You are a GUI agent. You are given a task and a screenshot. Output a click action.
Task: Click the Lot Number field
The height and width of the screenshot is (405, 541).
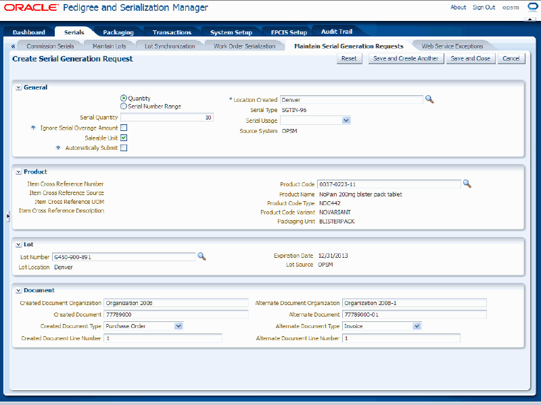coord(124,257)
